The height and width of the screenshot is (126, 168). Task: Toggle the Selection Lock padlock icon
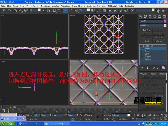coord(31,115)
